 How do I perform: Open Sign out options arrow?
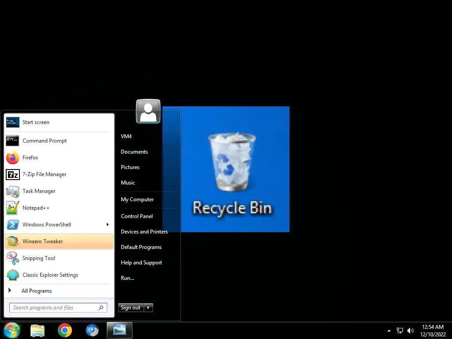148,308
